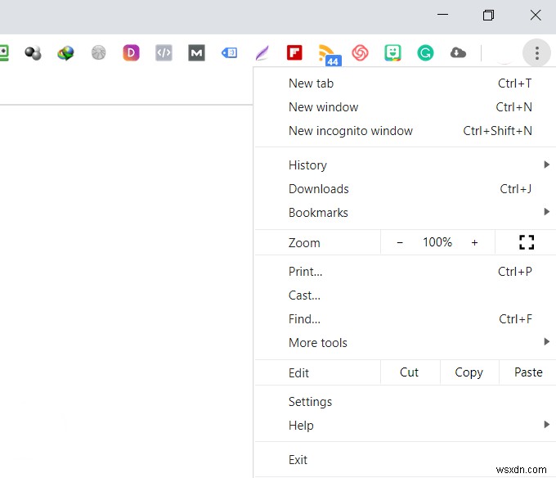Expand the Bookmarks submenu arrow

(546, 212)
